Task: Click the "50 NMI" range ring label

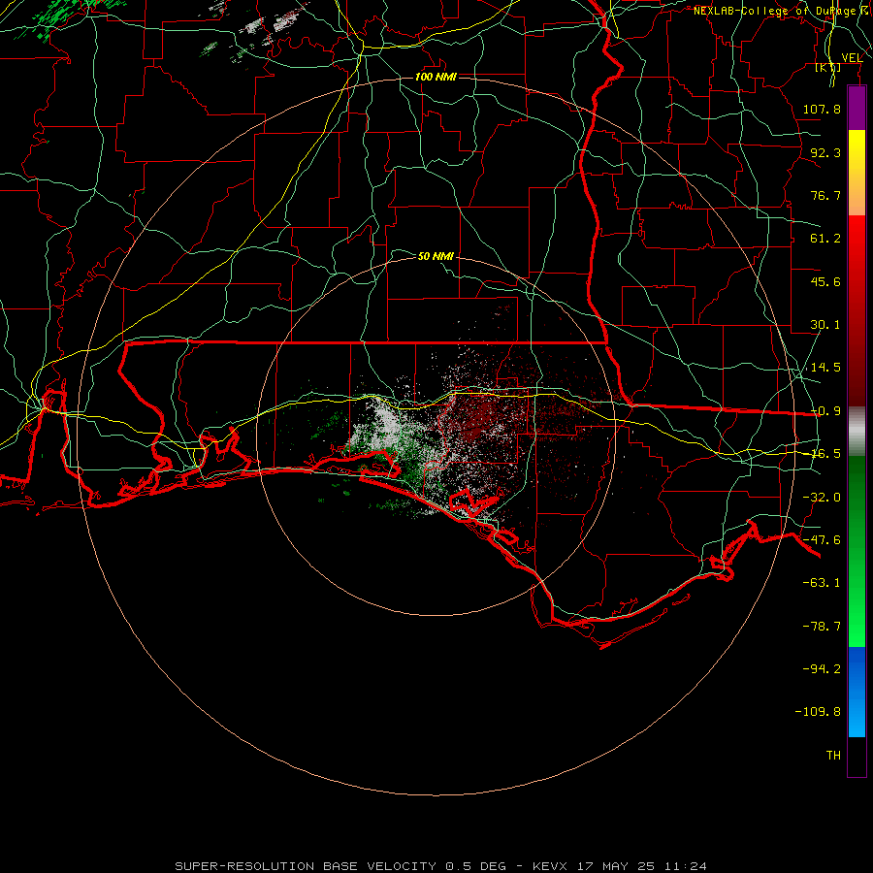Action: point(436,256)
